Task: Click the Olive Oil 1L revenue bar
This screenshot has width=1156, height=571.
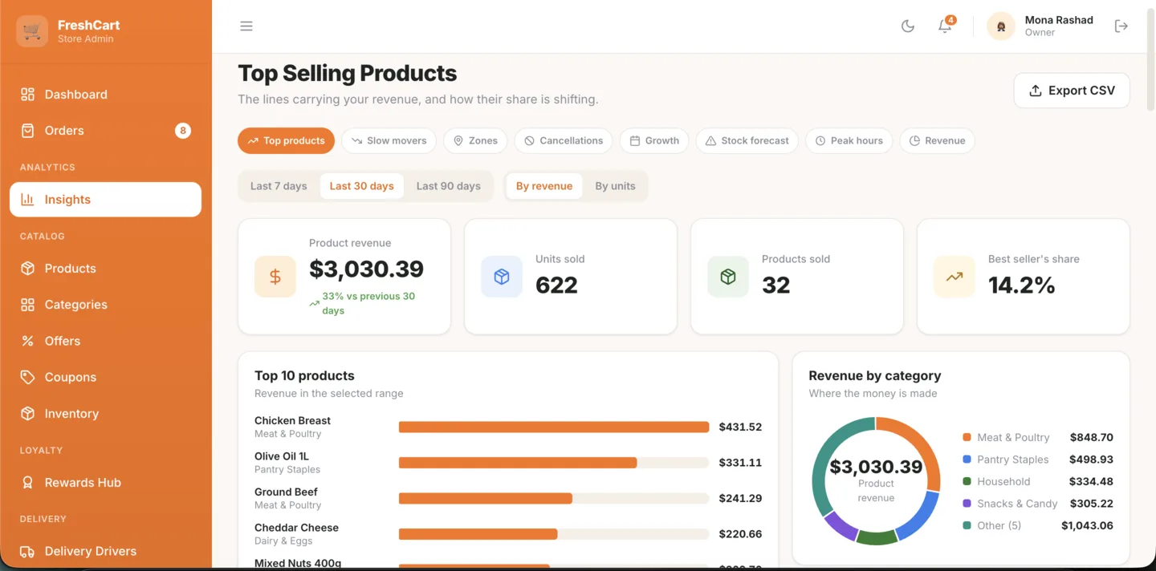Action: tap(518, 463)
